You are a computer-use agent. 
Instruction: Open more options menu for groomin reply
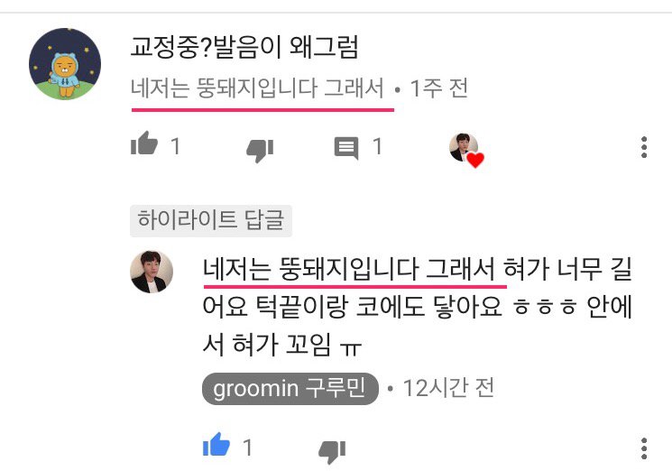pyautogui.click(x=644, y=448)
